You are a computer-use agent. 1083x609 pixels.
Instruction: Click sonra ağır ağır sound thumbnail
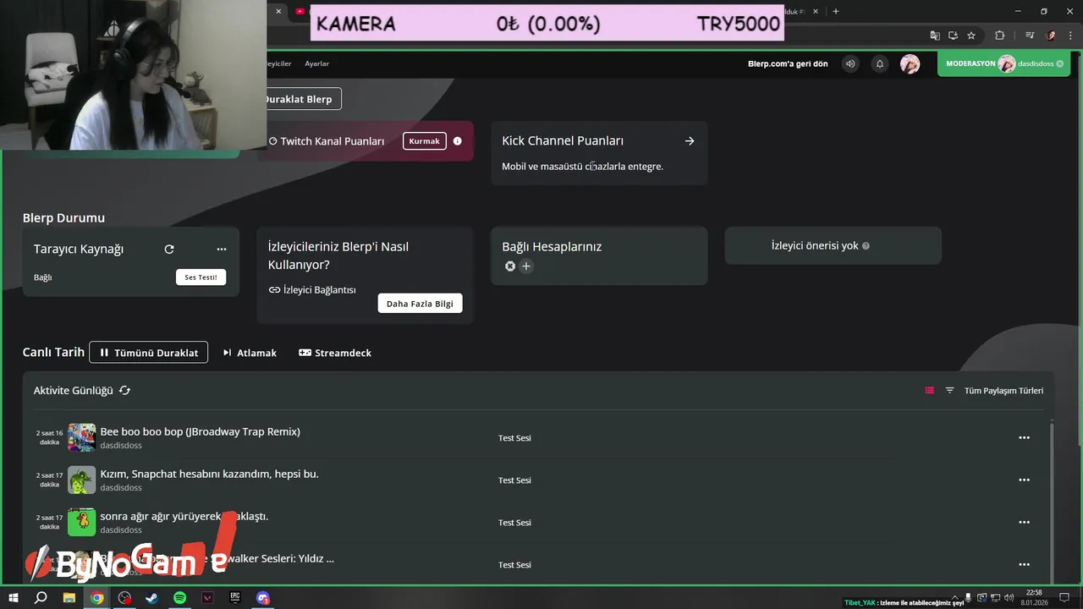coord(82,523)
